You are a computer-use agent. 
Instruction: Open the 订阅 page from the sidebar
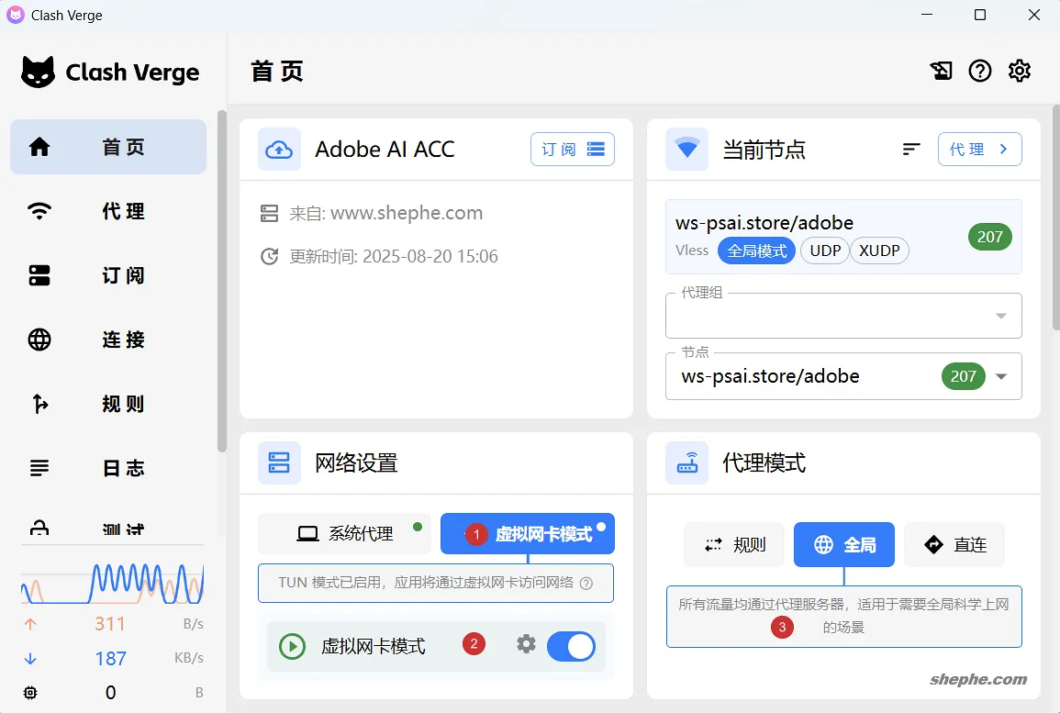107,275
